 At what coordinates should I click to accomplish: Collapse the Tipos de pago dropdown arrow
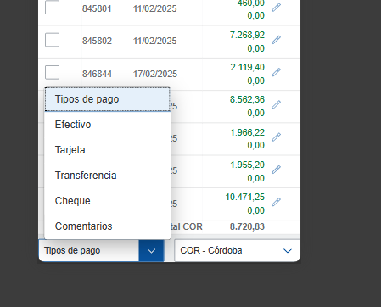click(151, 251)
